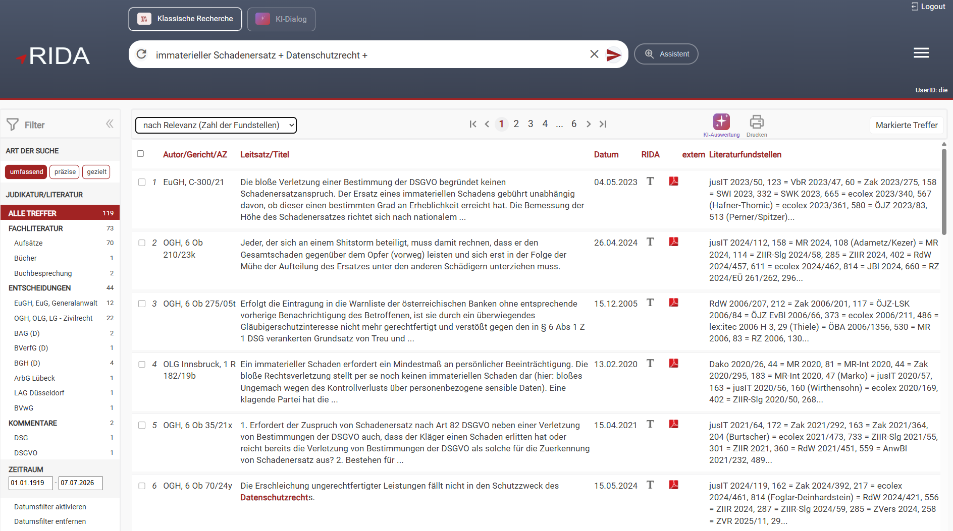Clear the search query with the X icon
This screenshot has width=953, height=531.
click(x=594, y=54)
